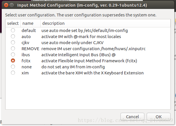Choose the ibus radio option
The width and height of the screenshot is (176, 126).
coord(13,54)
